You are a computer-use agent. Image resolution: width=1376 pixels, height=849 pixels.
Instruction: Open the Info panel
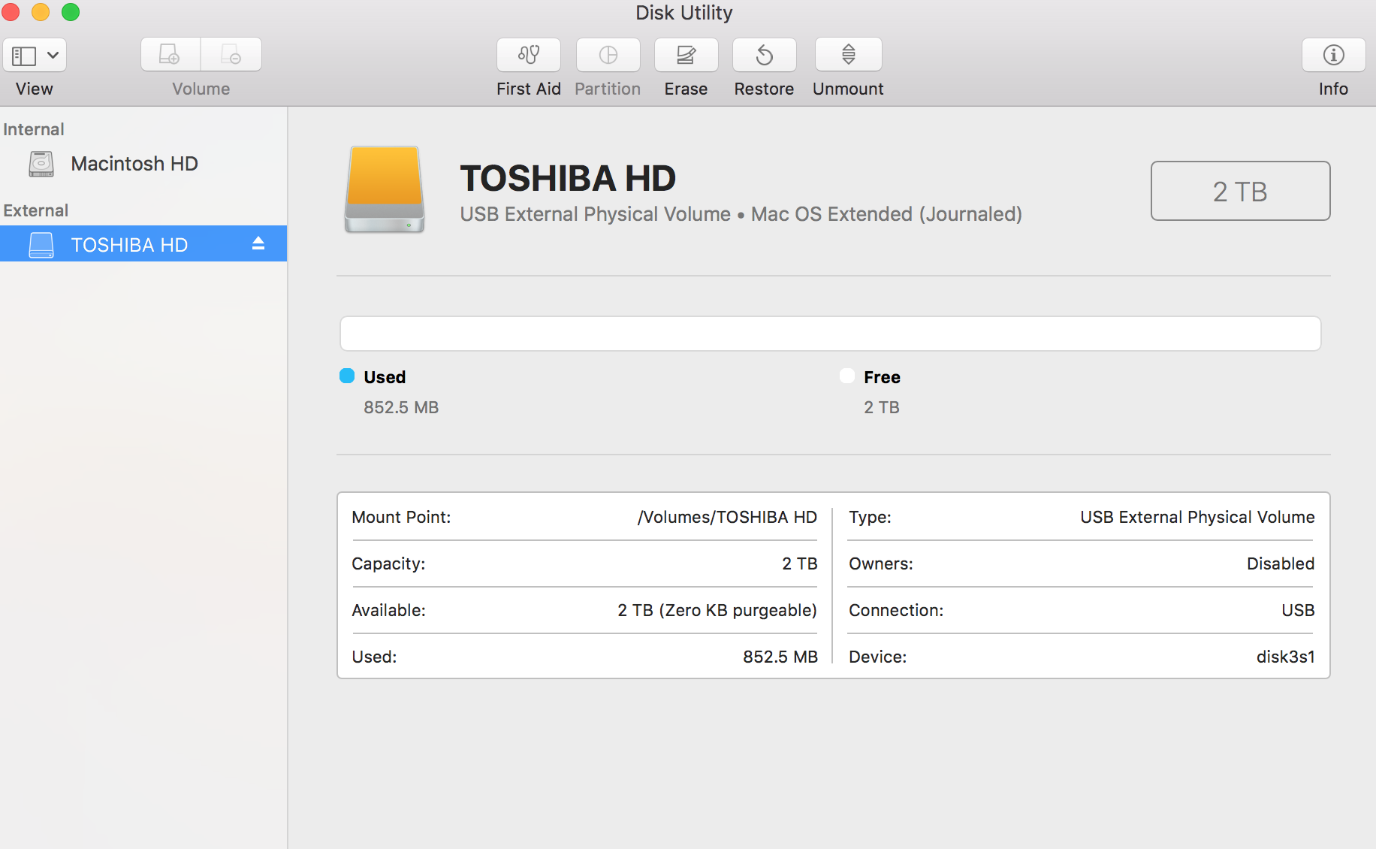click(x=1334, y=55)
